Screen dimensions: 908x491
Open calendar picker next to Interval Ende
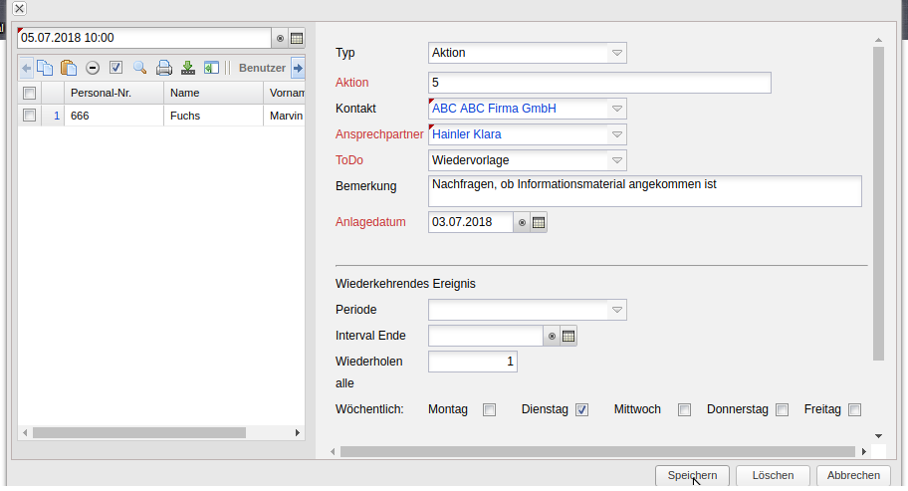(568, 337)
